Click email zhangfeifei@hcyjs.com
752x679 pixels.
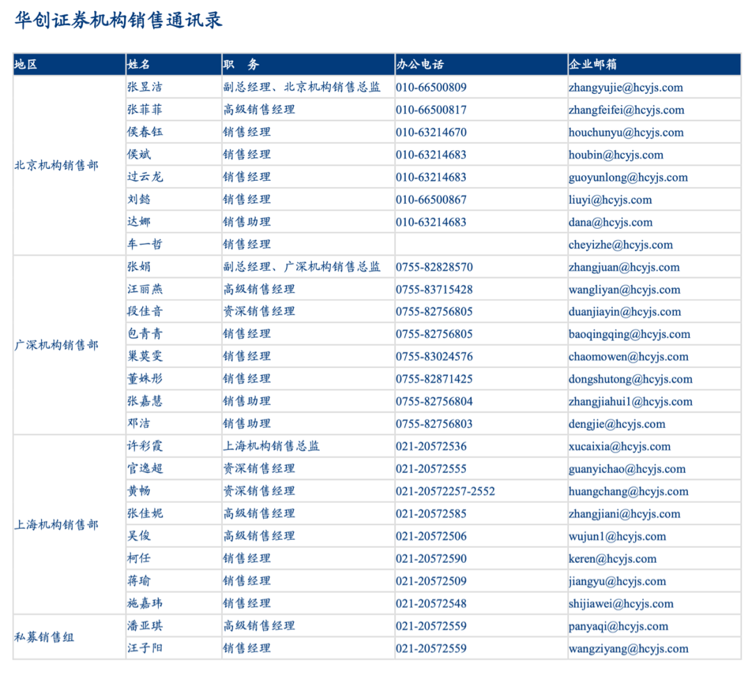pos(627,111)
